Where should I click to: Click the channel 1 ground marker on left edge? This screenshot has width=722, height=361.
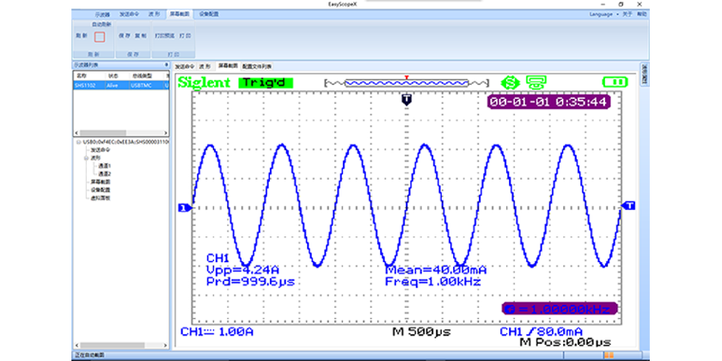pos(182,207)
